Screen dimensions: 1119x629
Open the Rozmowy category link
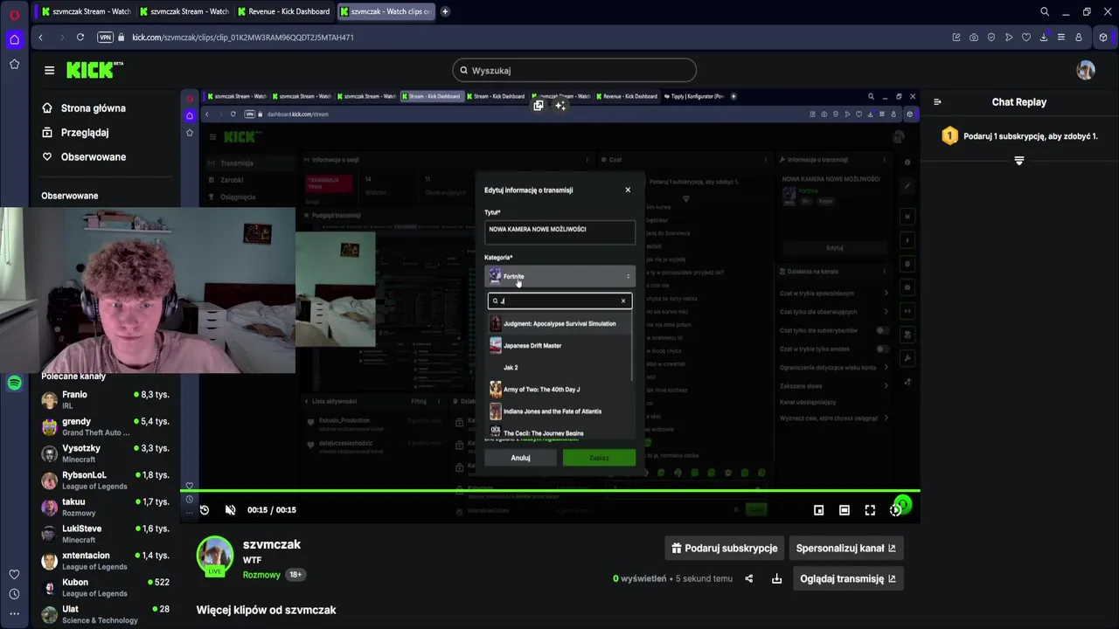261,575
